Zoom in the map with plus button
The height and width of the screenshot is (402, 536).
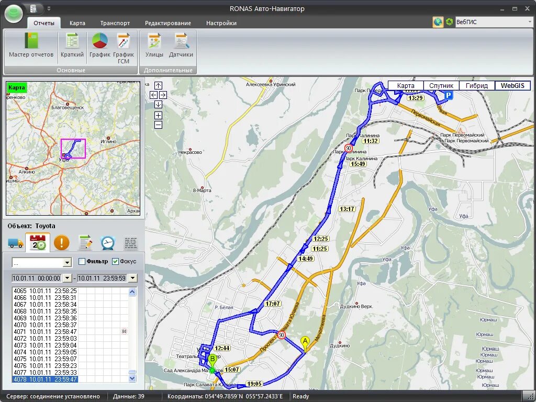[158, 115]
